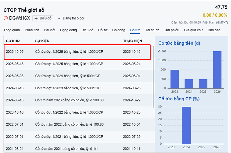231x153 pixels.
Task: Click the clock icon beside DGW:HSX
Action: [6, 18]
